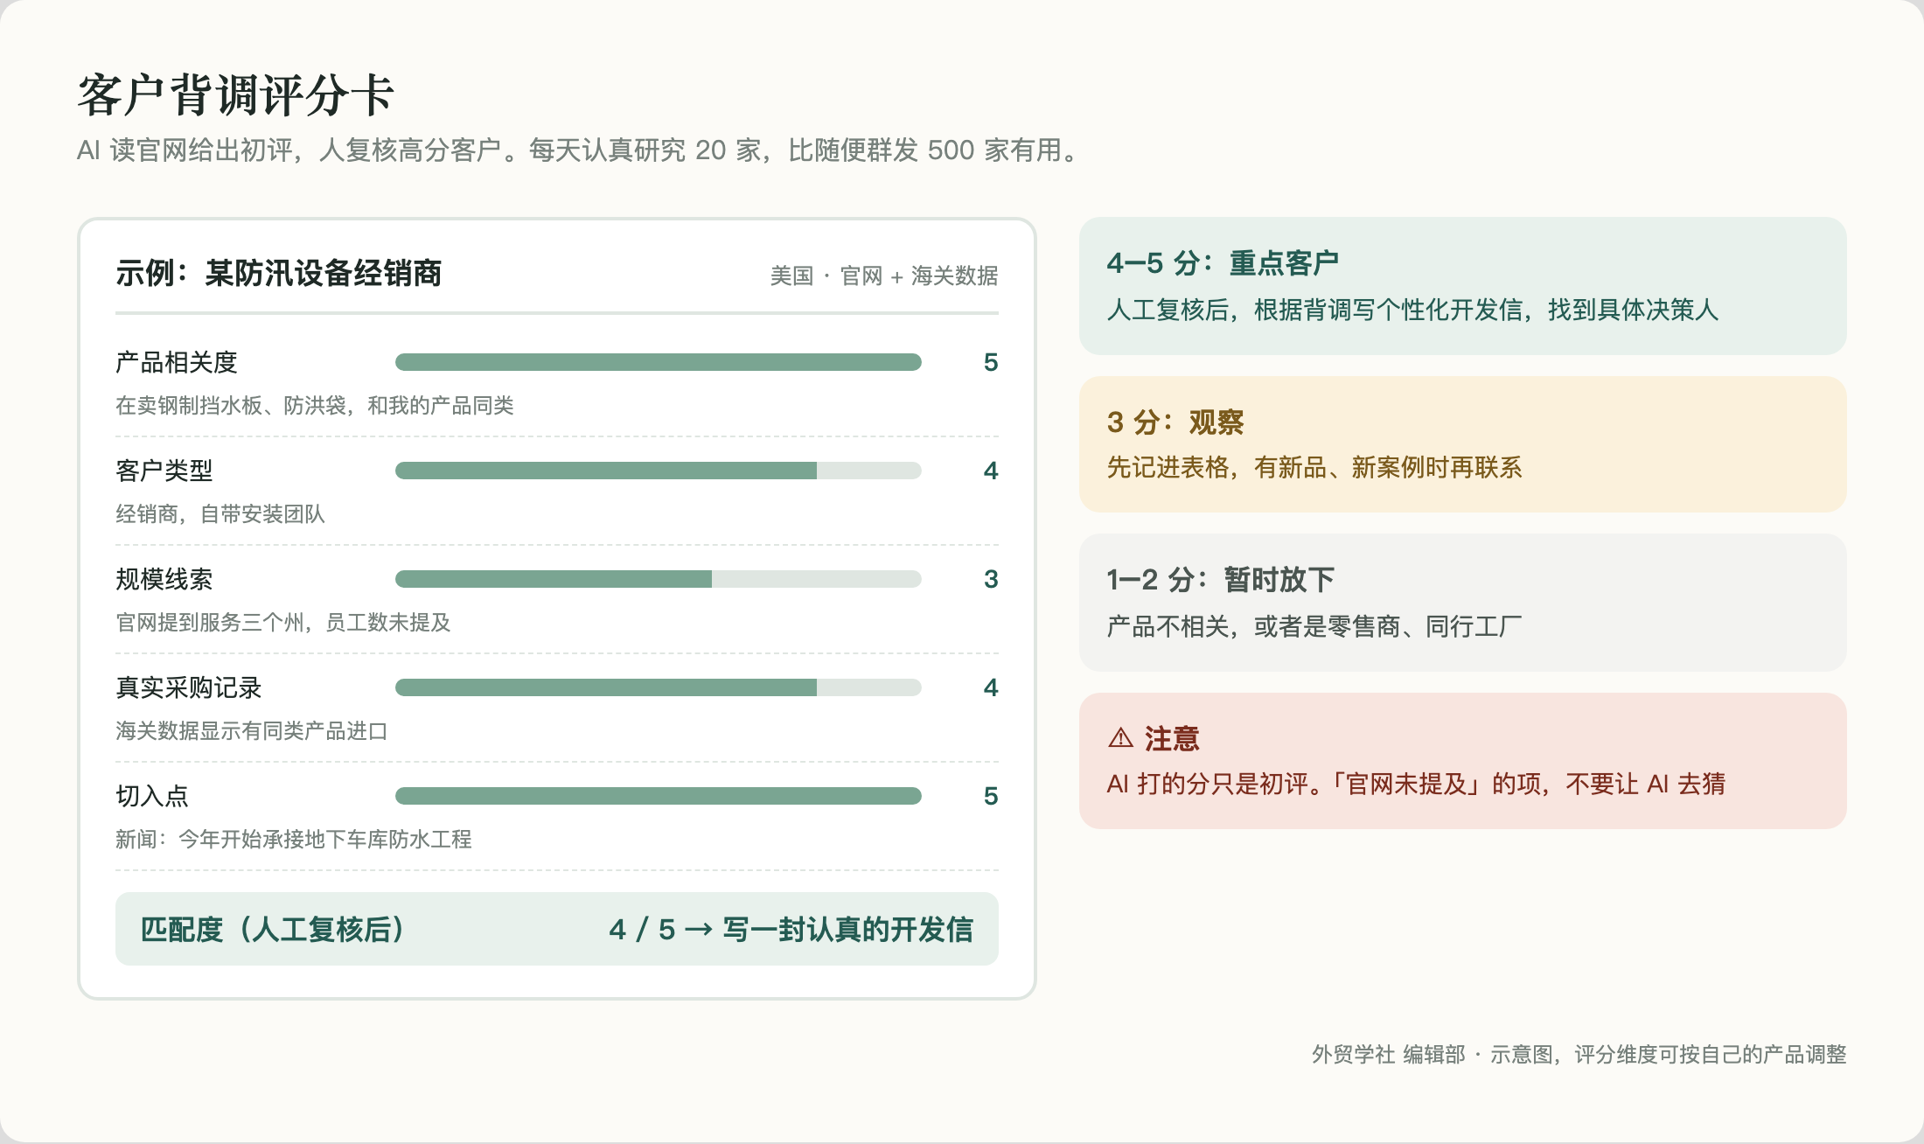
Task: Click the note 官网提到服务三个州，员工数未提及
Action: click(283, 622)
